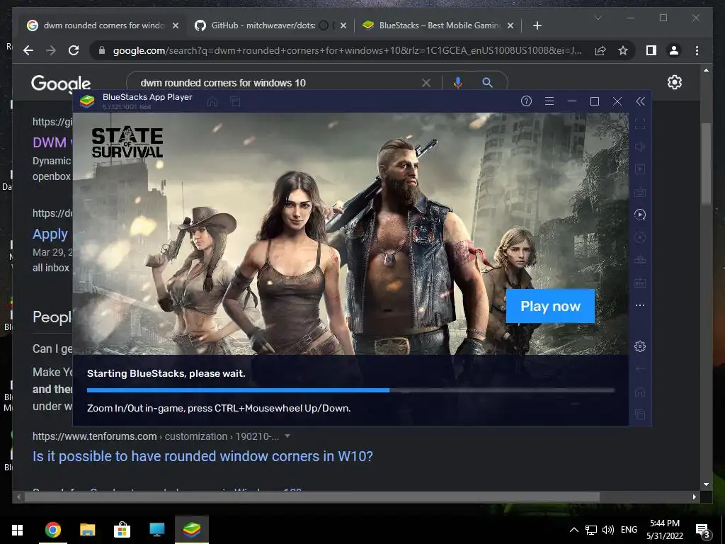Open File Explorer from taskbar
The width and height of the screenshot is (725, 544).
[87, 530]
